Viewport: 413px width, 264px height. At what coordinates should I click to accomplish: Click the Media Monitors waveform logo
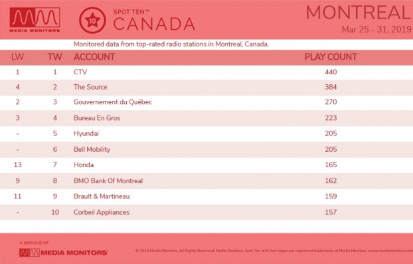coord(35,19)
